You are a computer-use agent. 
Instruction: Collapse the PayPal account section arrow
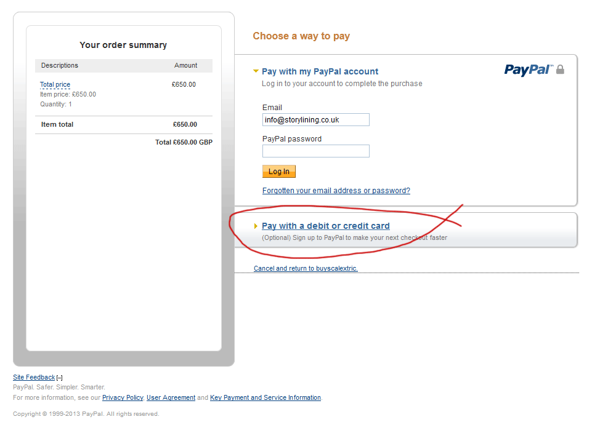coord(256,71)
